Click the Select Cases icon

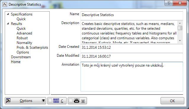[x=56, y=101]
